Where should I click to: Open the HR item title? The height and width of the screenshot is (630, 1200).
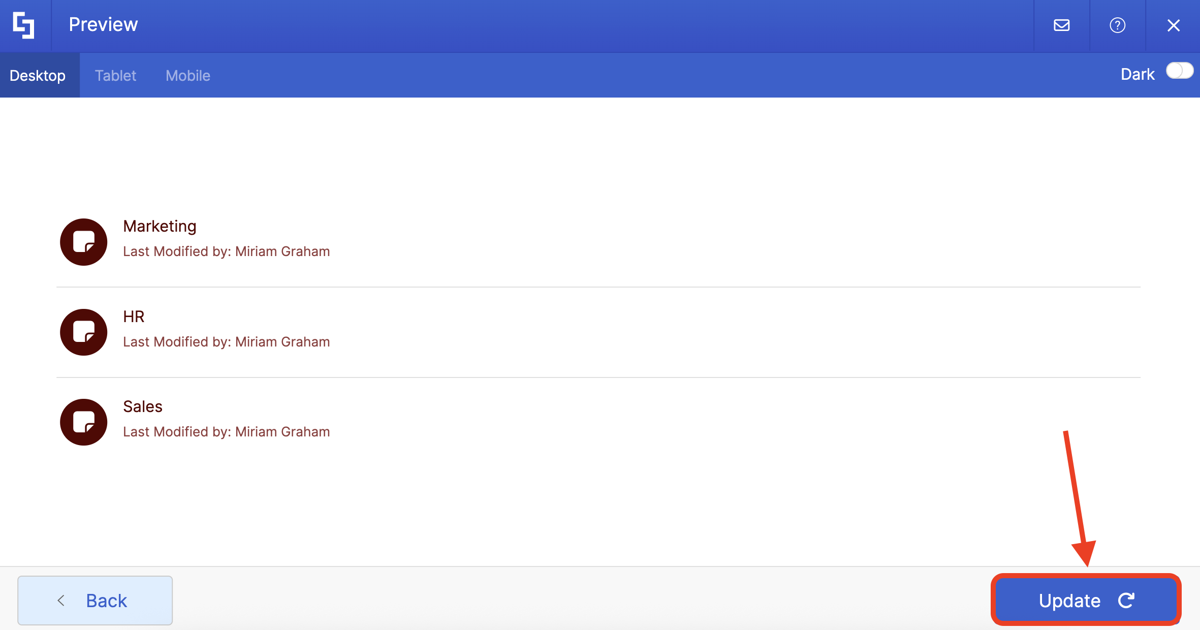[x=134, y=317]
